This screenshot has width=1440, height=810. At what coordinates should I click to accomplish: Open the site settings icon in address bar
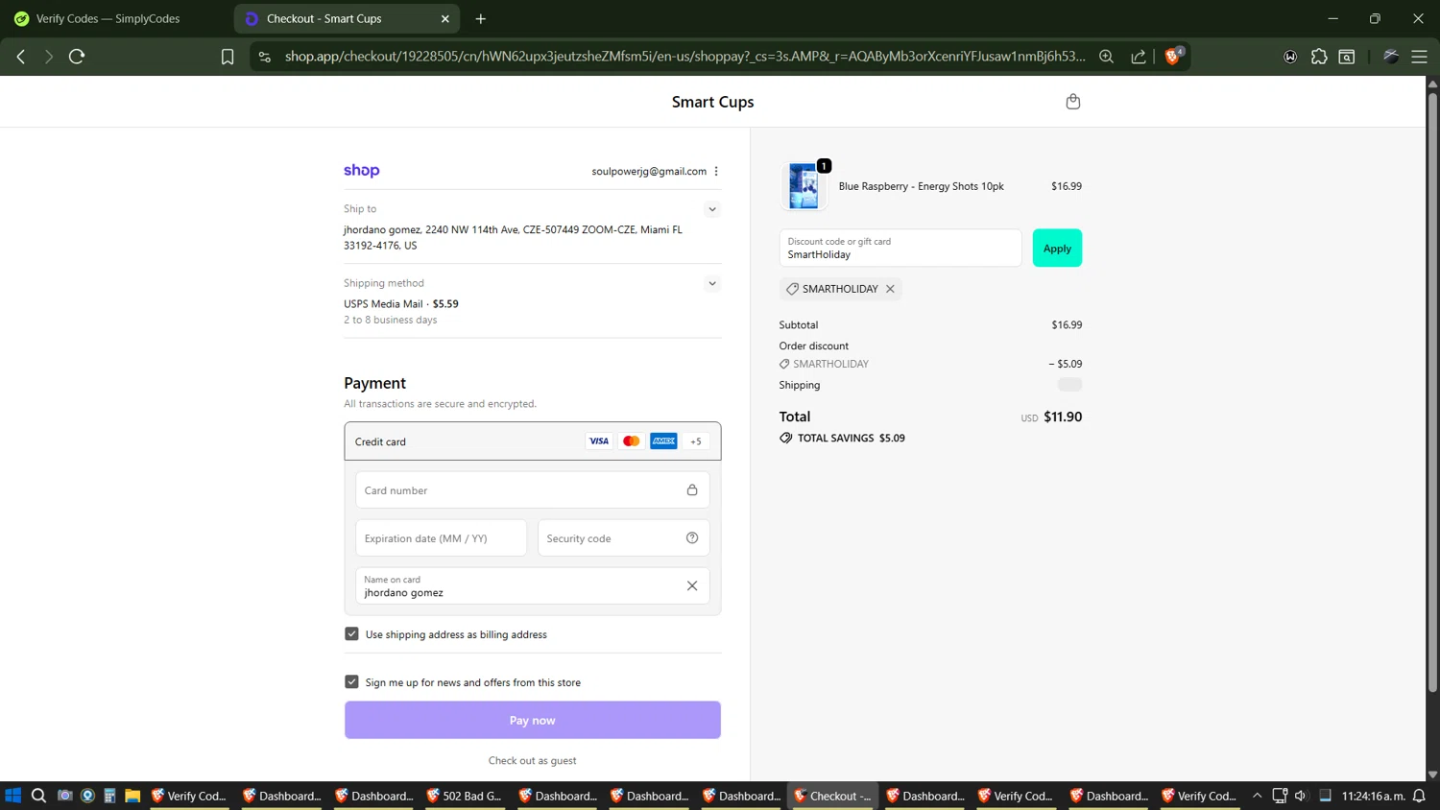click(x=265, y=57)
